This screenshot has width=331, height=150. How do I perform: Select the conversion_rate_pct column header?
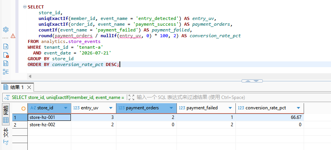[270, 108]
